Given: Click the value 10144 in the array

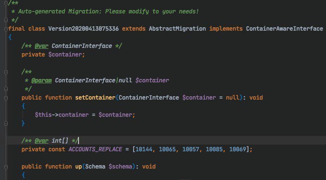Looking at the screenshot, I should (x=144, y=149).
